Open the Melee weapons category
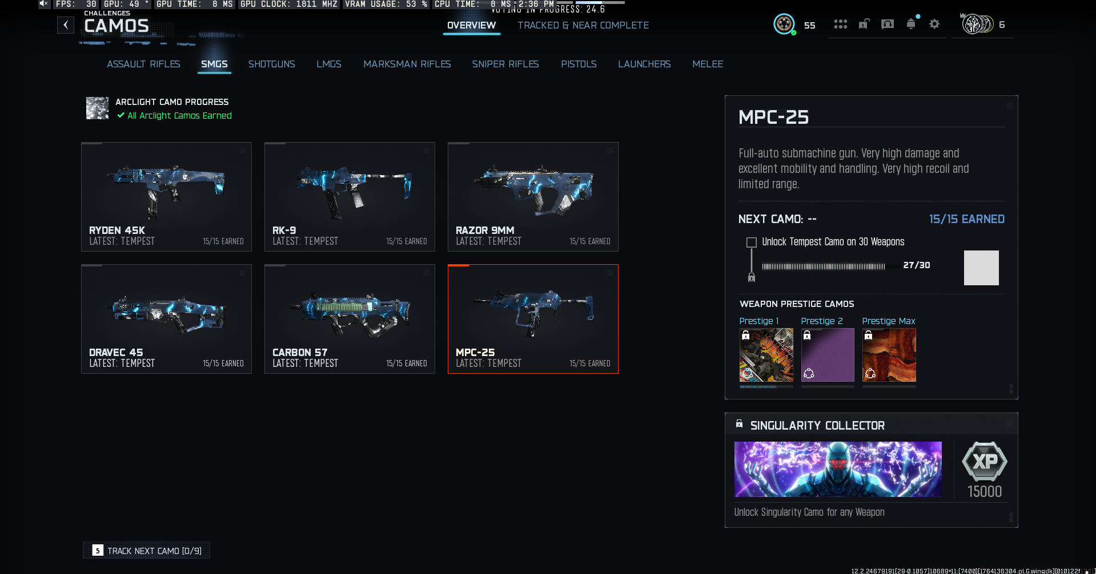 (708, 64)
